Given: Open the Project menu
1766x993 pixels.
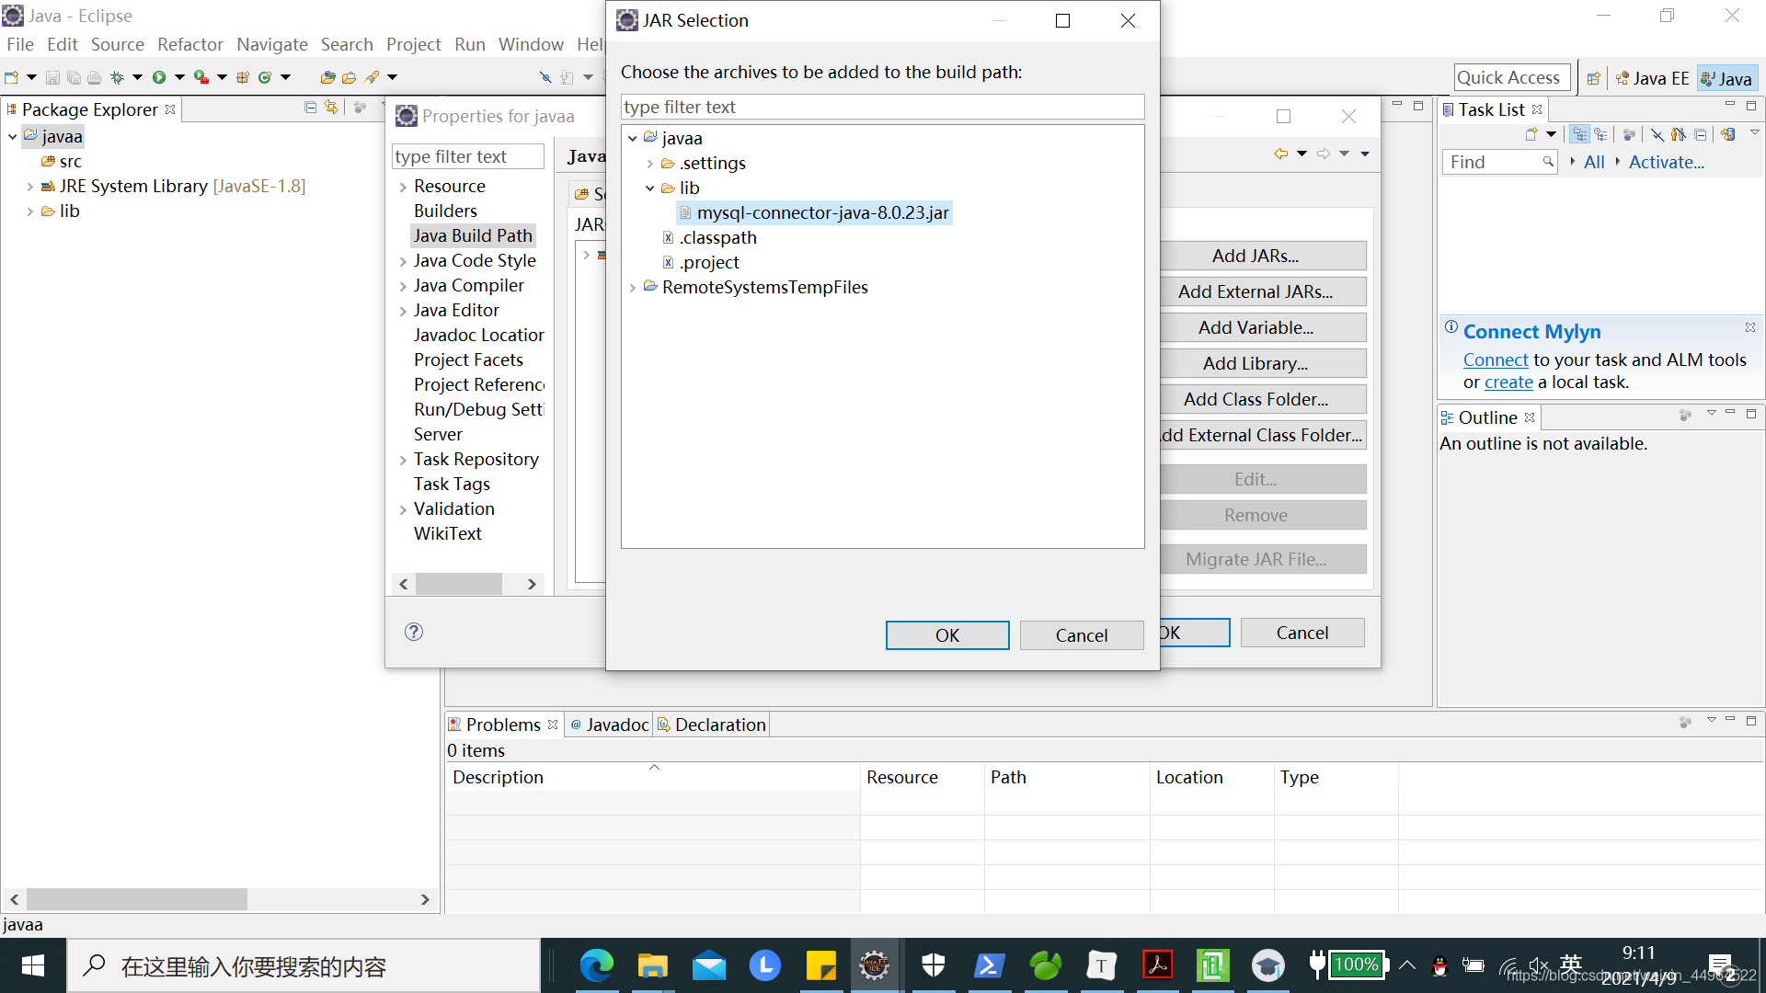Looking at the screenshot, I should coord(413,44).
